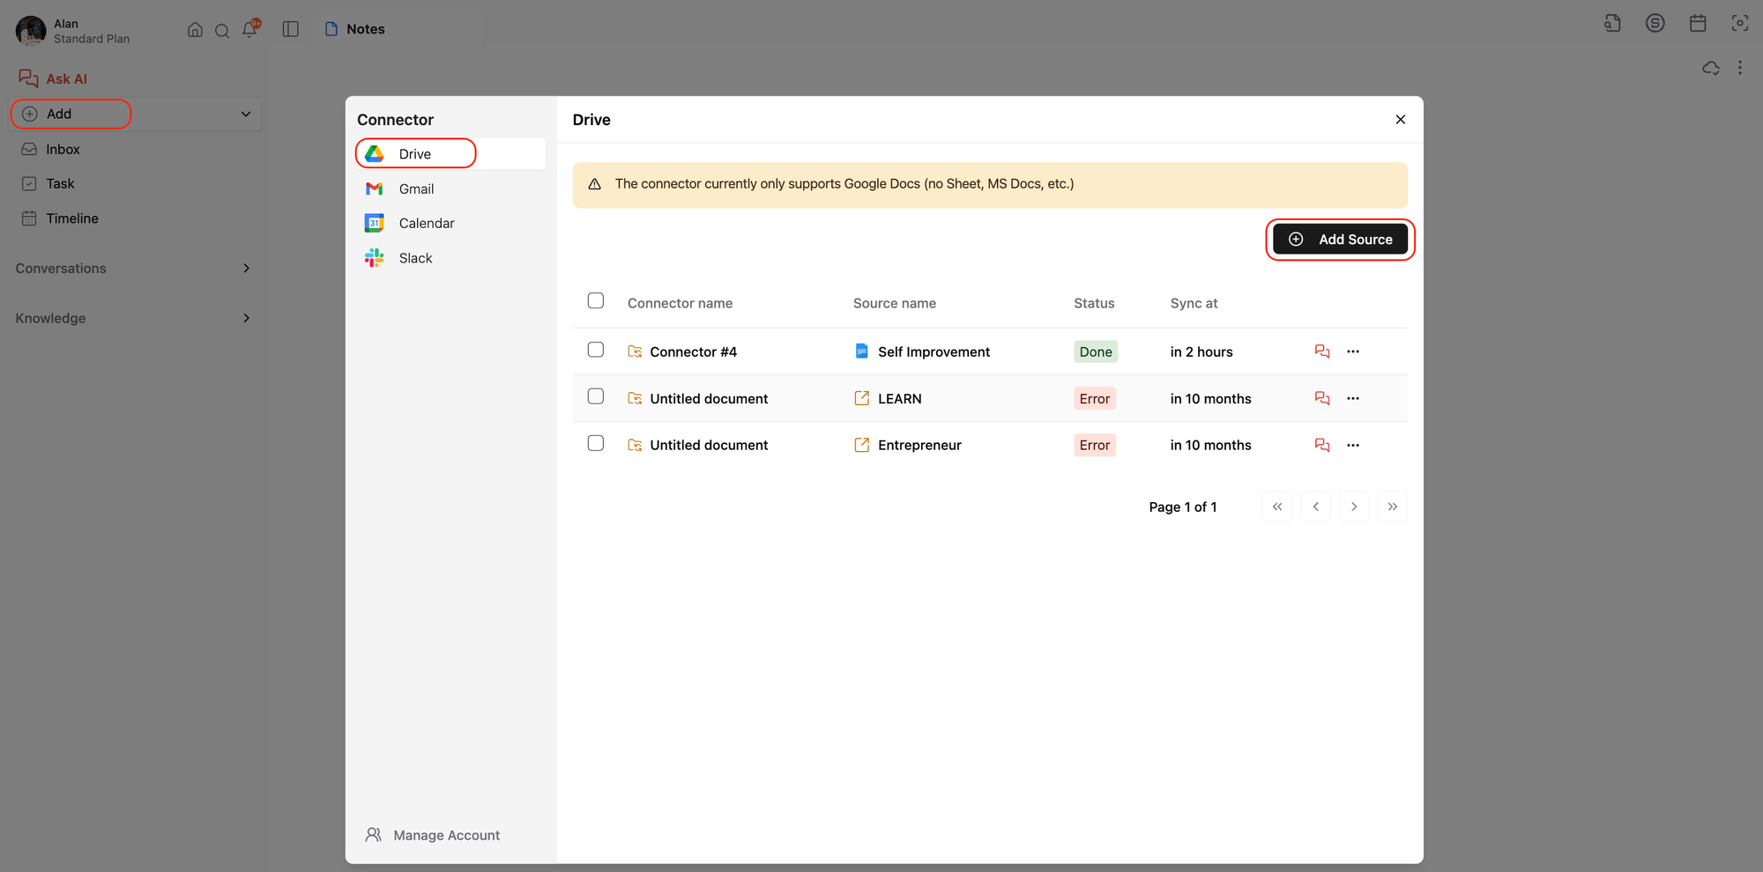Open the home icon in top bar
1763x872 pixels.
[195, 30]
